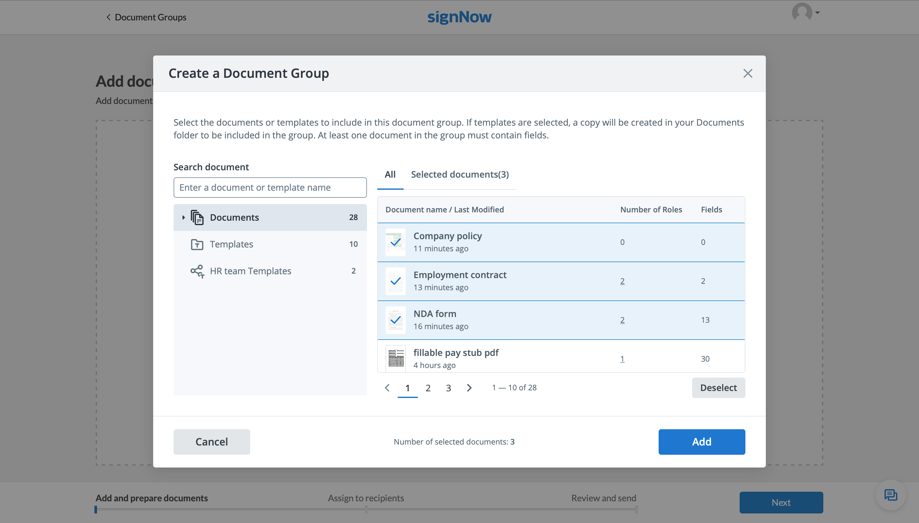Image resolution: width=919 pixels, height=523 pixels.
Task: Select the Templates folder icon
Action: (197, 244)
